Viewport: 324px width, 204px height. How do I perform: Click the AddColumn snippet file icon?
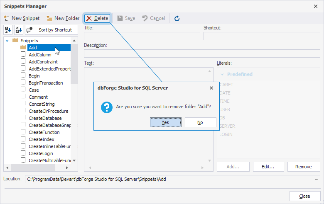23,54
